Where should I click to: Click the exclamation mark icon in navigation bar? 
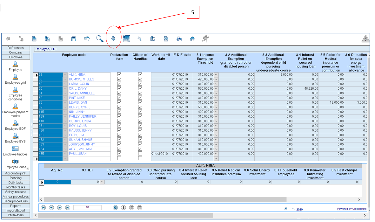click(124, 208)
